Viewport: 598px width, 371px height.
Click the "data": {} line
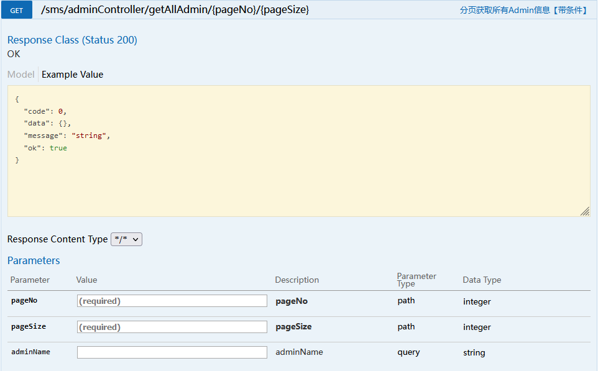pos(47,124)
